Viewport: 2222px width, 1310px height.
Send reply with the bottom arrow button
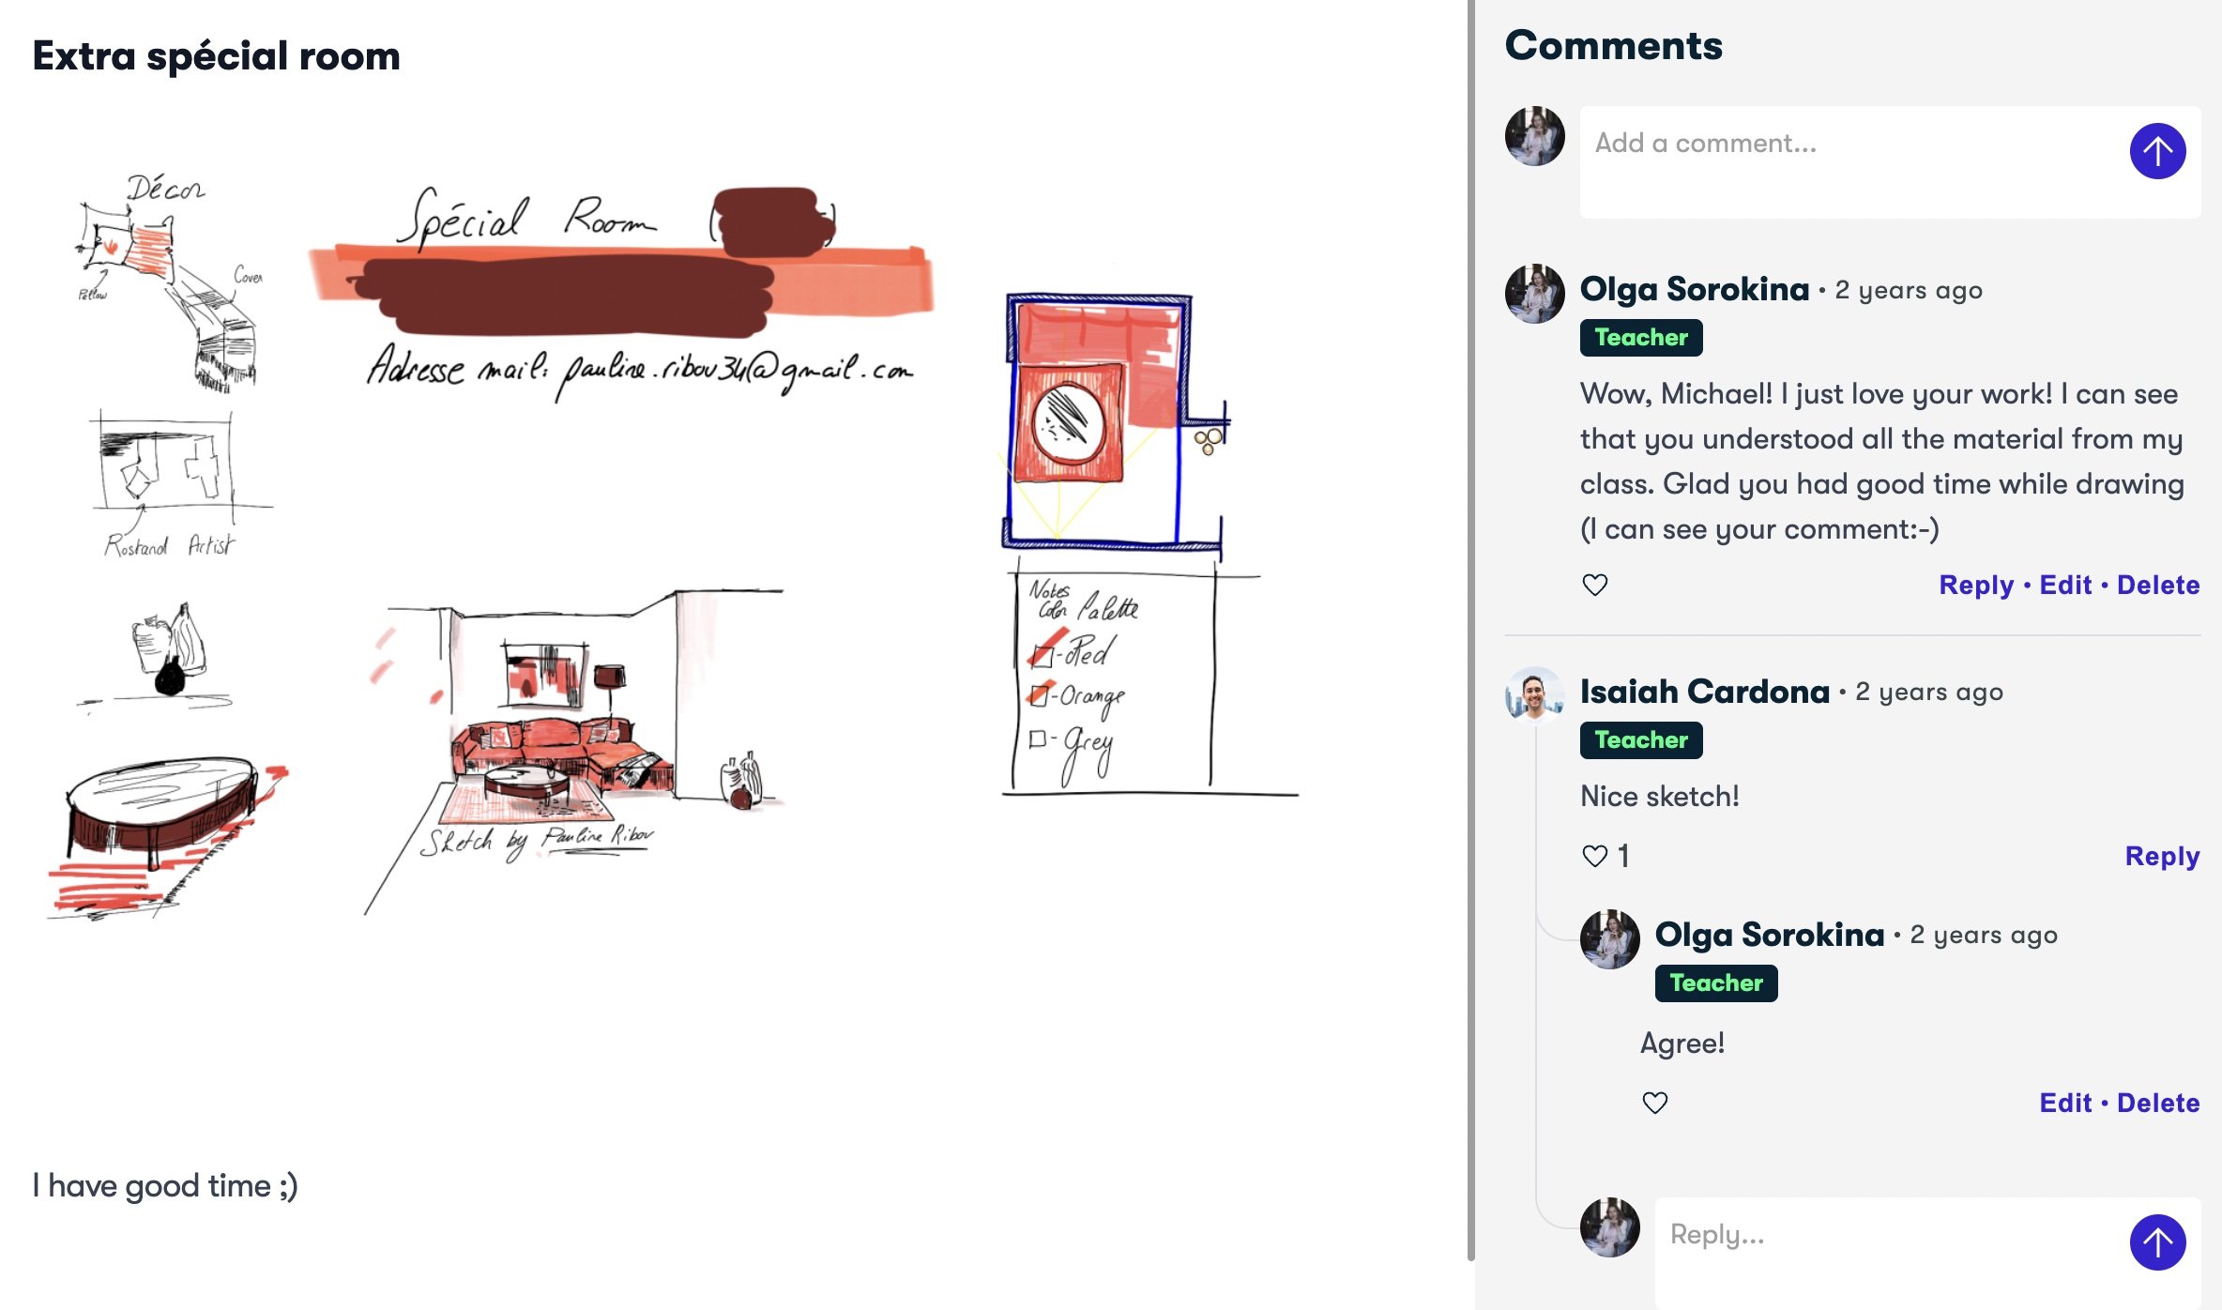point(2157,1242)
